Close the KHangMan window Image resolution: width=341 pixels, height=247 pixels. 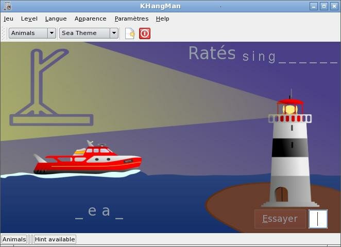click(334, 6)
